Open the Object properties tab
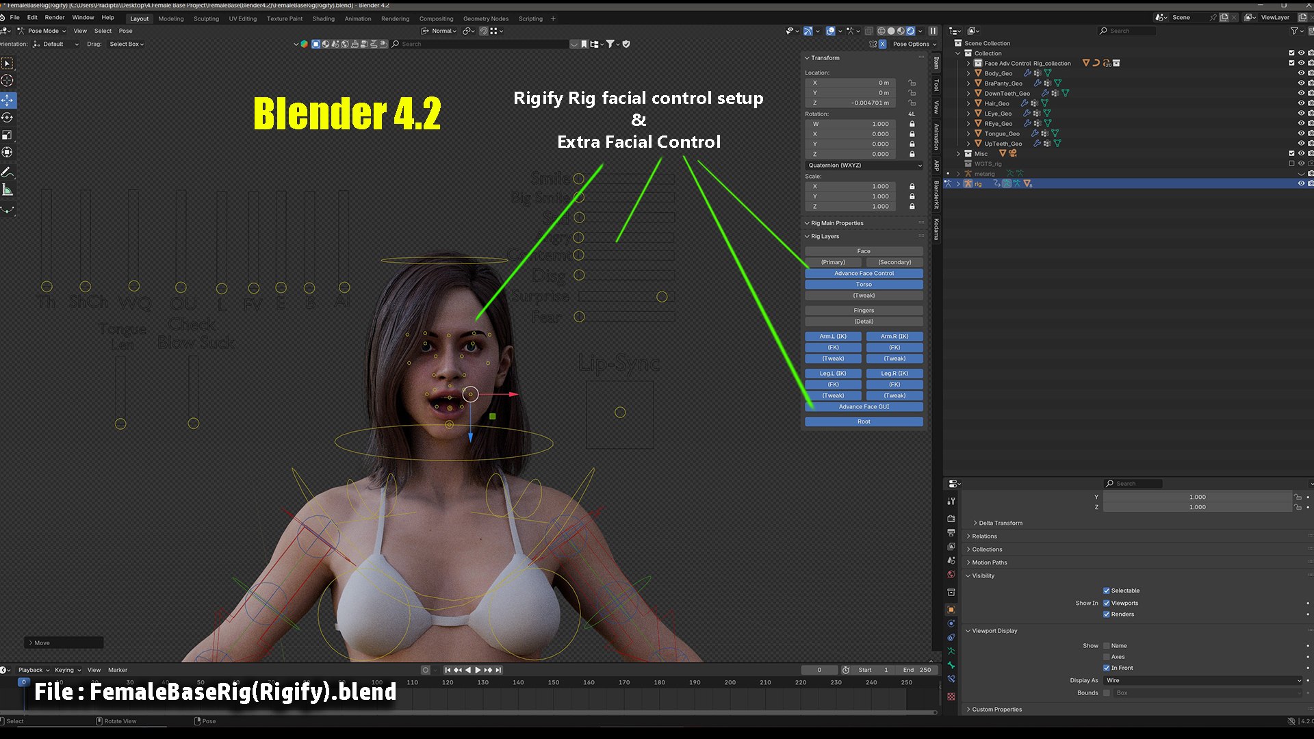Viewport: 1314px width, 739px height. coord(951,609)
